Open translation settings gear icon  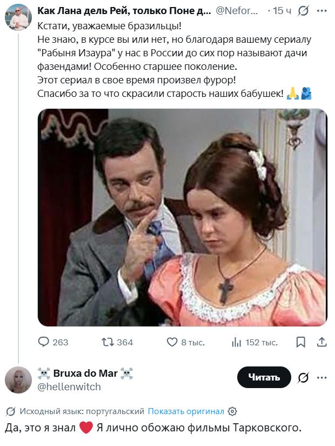pyautogui.click(x=232, y=411)
